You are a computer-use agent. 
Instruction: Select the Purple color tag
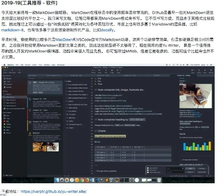click(7, 133)
